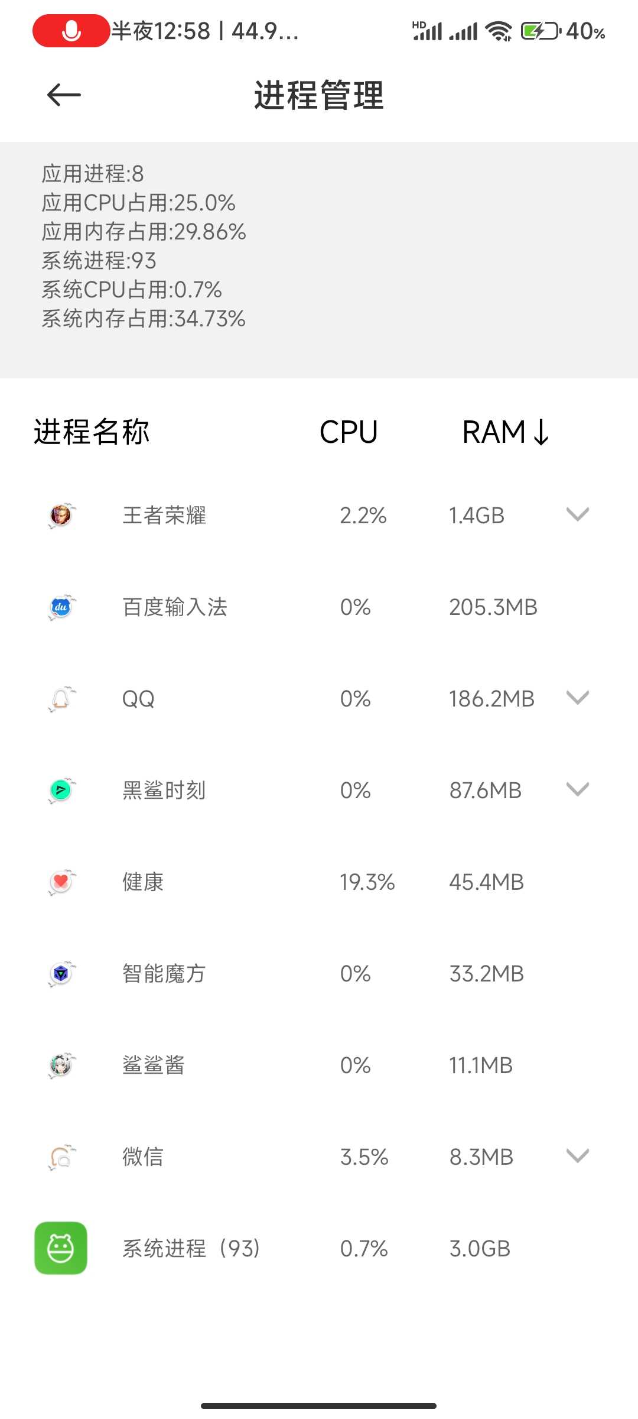
Task: Sort processes by CPU column
Action: point(349,432)
